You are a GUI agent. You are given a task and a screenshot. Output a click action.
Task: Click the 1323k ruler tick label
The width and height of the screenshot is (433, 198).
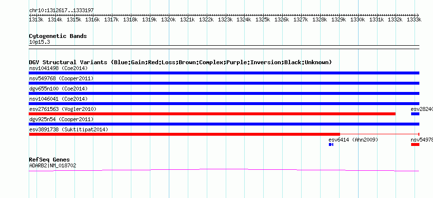pyautogui.click(x=225, y=19)
